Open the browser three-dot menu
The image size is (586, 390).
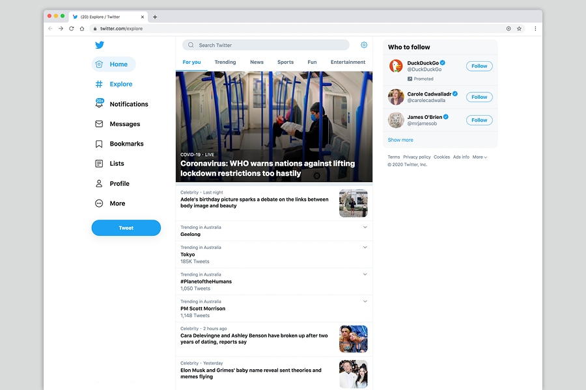point(535,29)
